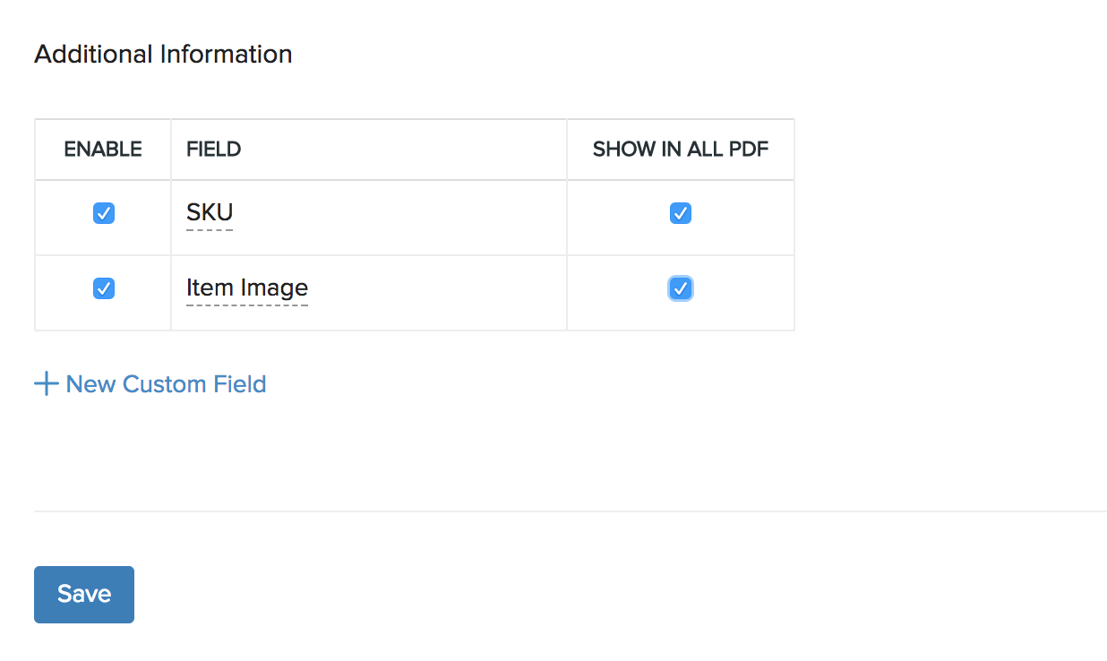Click the ENABLE column header

[x=103, y=149]
